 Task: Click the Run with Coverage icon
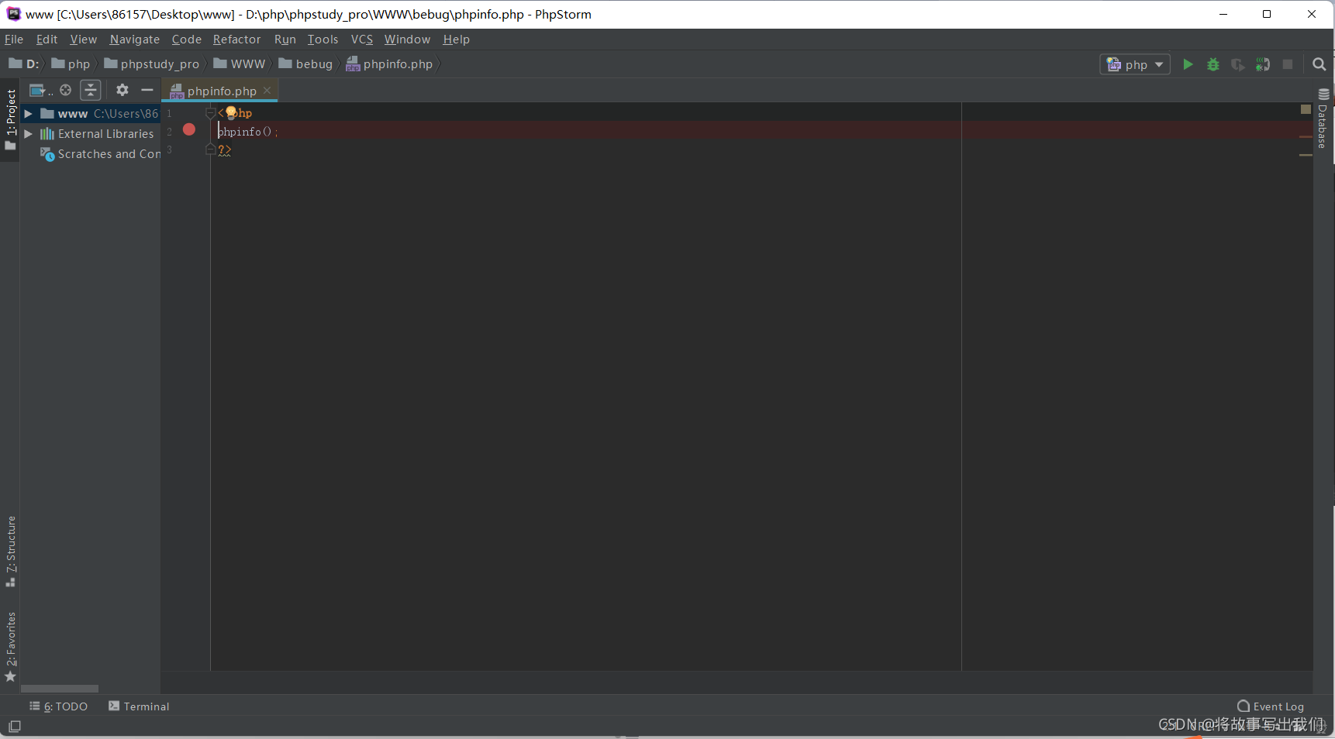pyautogui.click(x=1238, y=64)
